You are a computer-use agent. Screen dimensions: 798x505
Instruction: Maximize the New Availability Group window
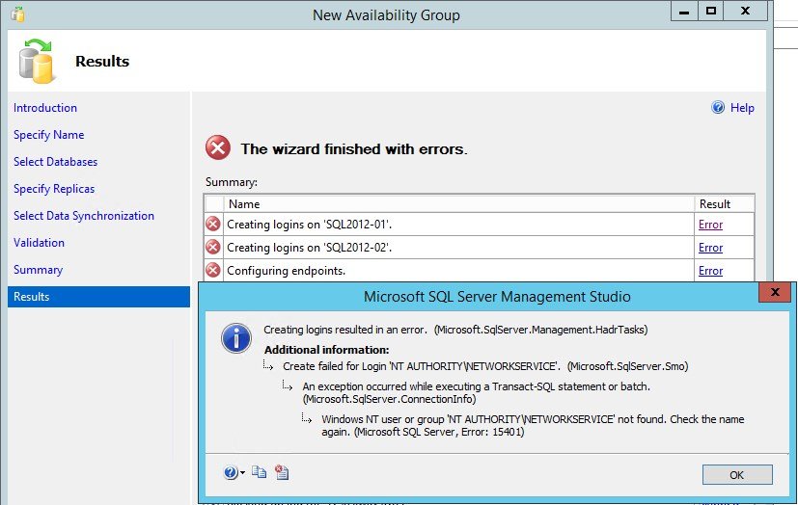pyautogui.click(x=710, y=11)
